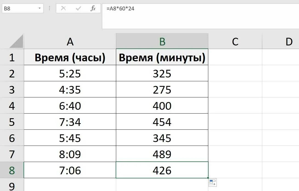
Task: Click cell with Время (часы) heading
Action: (x=70, y=57)
